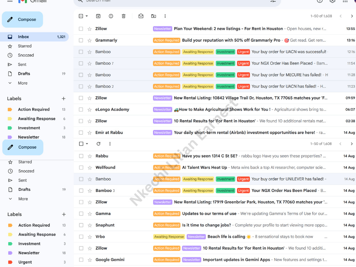Check the box for Bamboo MECURE has failed email
The image size is (356, 267).
tap(81, 75)
